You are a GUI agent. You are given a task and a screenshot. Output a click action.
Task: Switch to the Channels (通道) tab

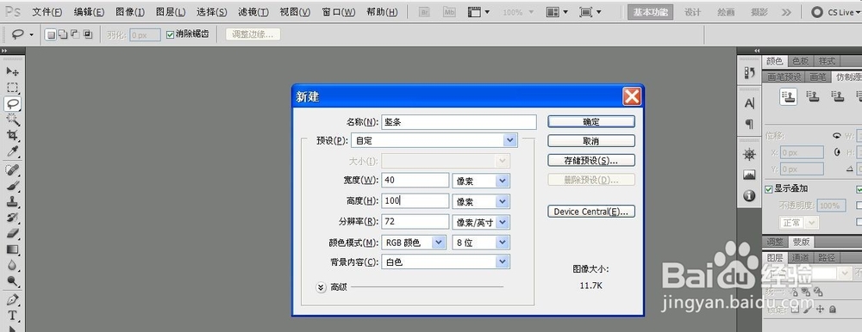point(800,257)
